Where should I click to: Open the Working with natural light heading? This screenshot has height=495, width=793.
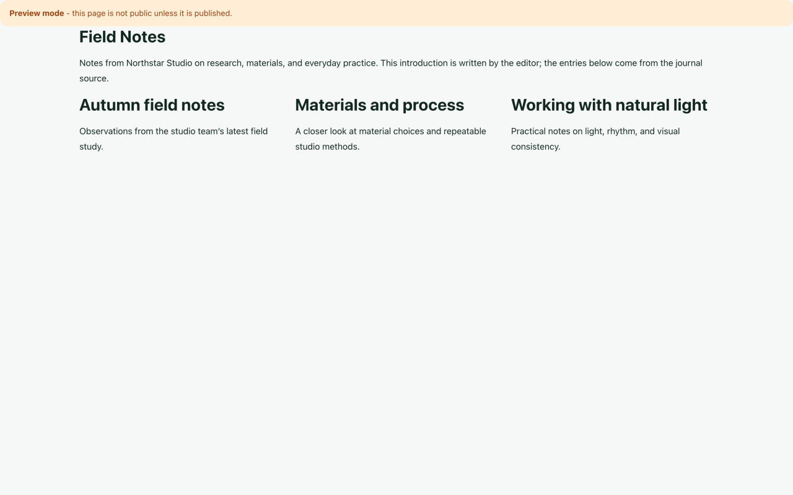click(x=609, y=105)
